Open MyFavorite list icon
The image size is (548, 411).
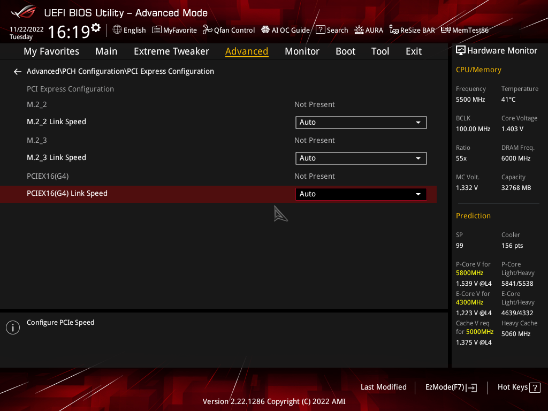157,30
